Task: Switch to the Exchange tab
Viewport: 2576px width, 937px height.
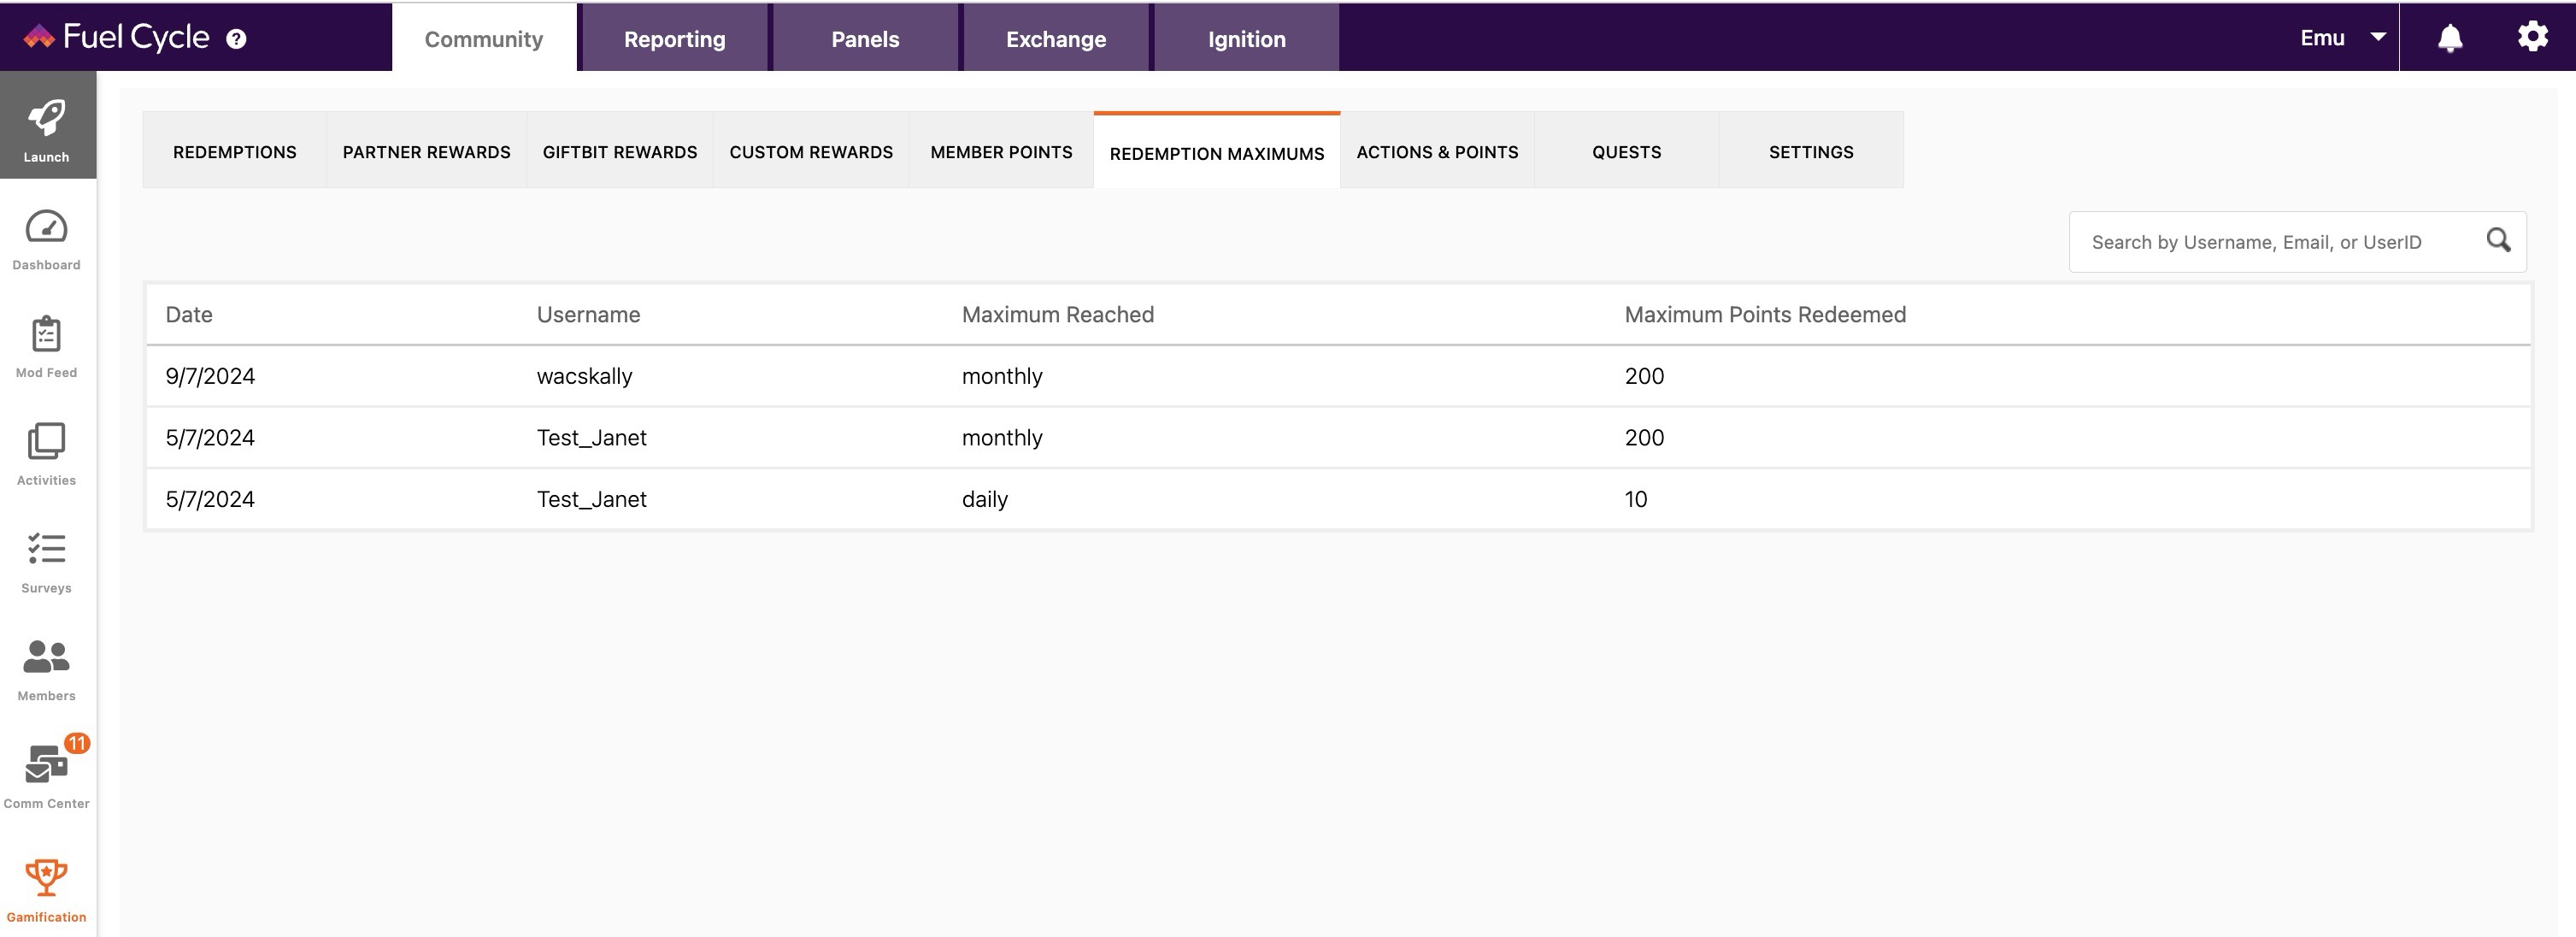Action: tap(1056, 38)
